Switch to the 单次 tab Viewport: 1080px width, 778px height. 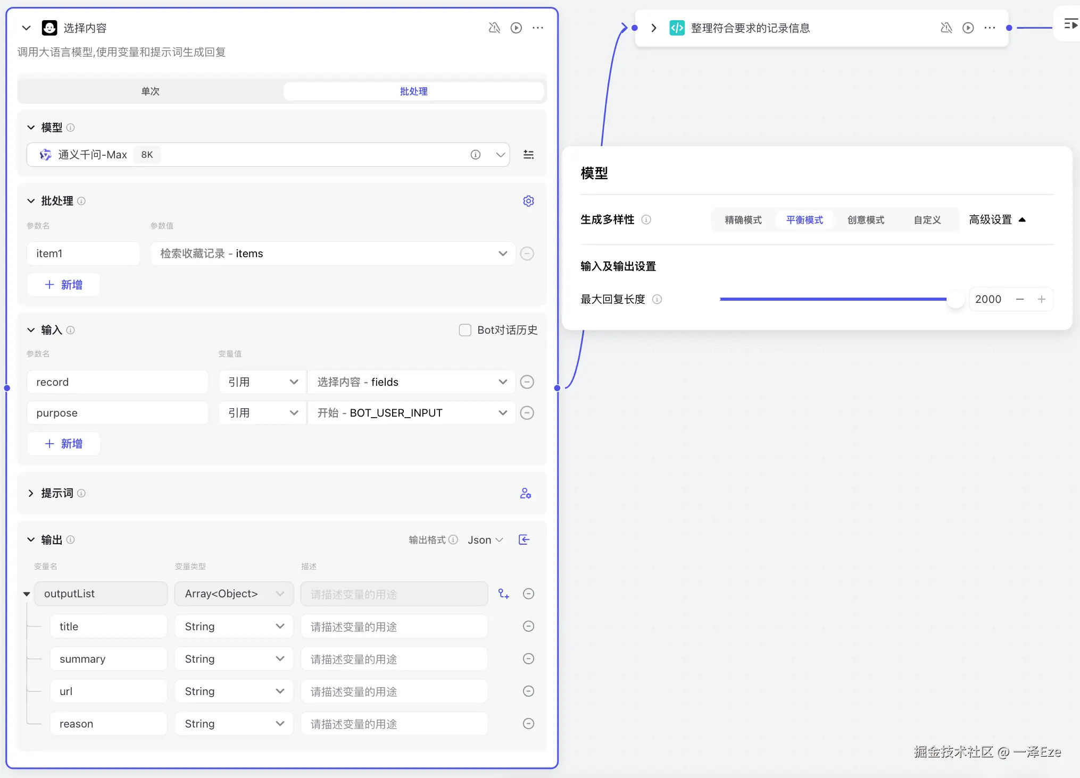[x=151, y=91]
